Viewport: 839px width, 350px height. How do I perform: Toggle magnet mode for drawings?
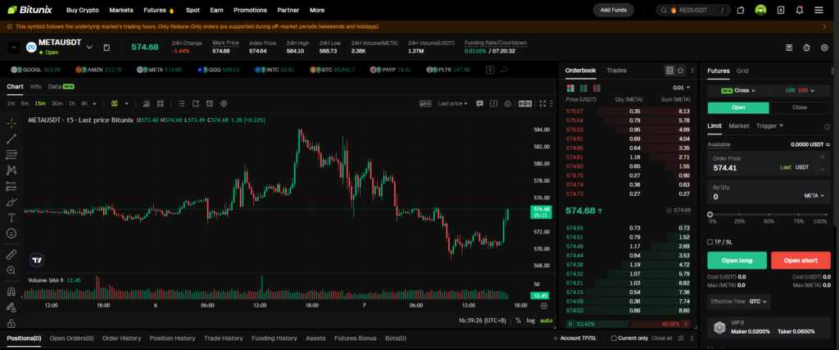pos(11,292)
